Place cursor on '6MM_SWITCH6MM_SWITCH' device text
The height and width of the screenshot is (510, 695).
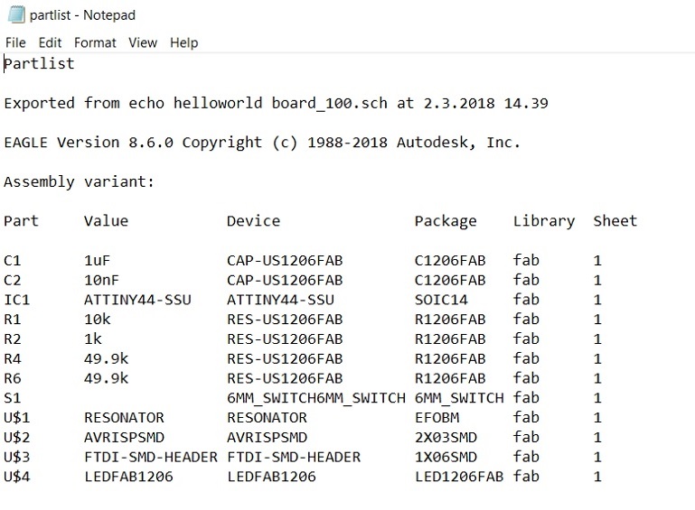(x=315, y=398)
